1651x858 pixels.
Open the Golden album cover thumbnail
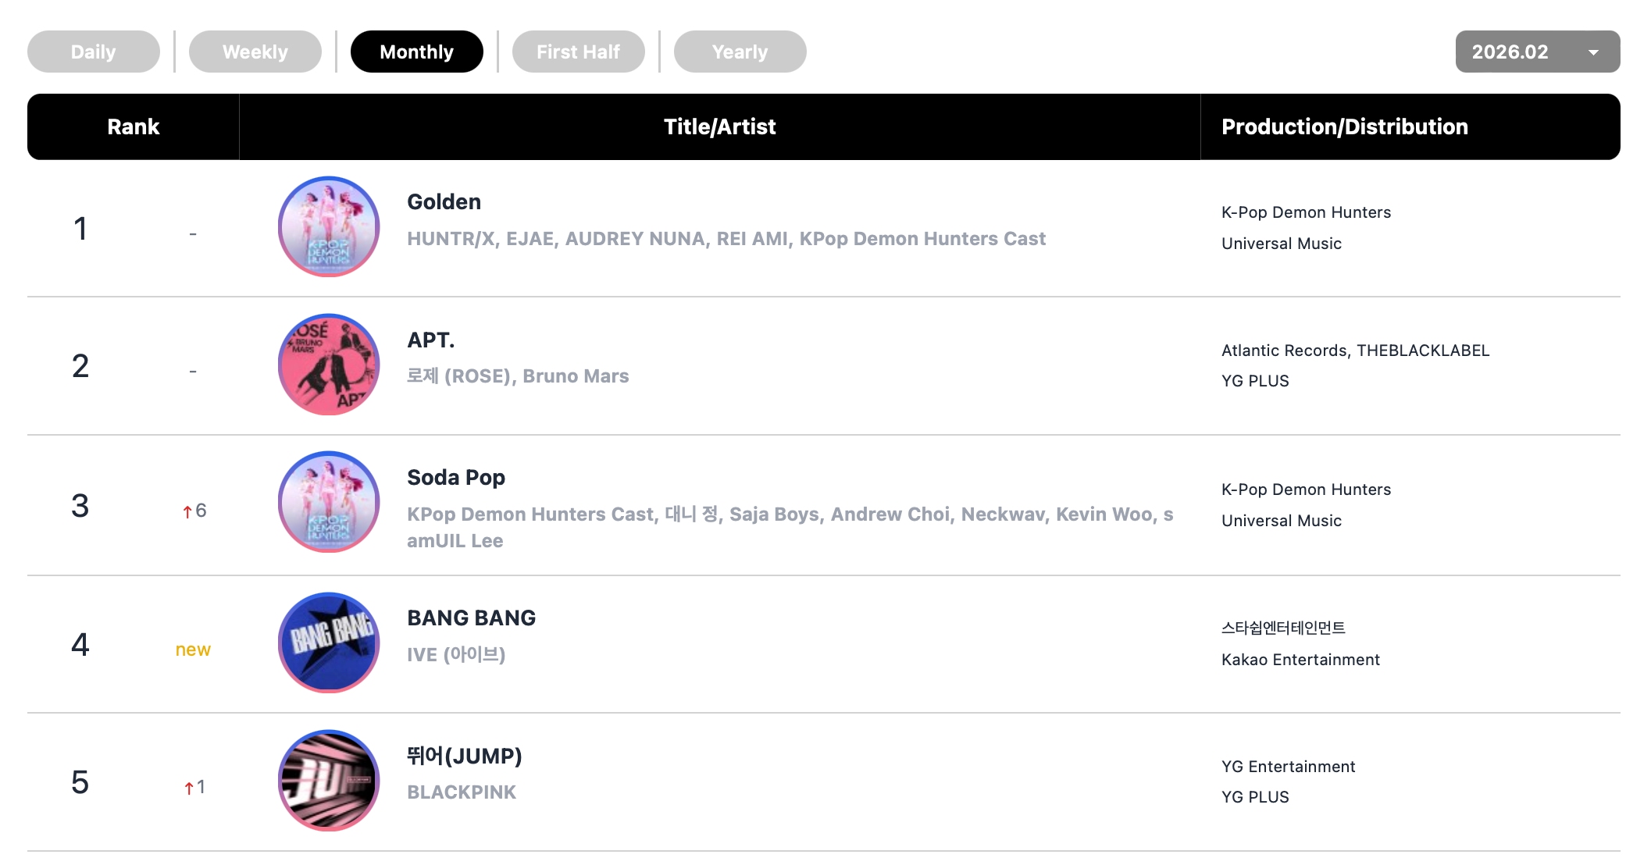329,226
